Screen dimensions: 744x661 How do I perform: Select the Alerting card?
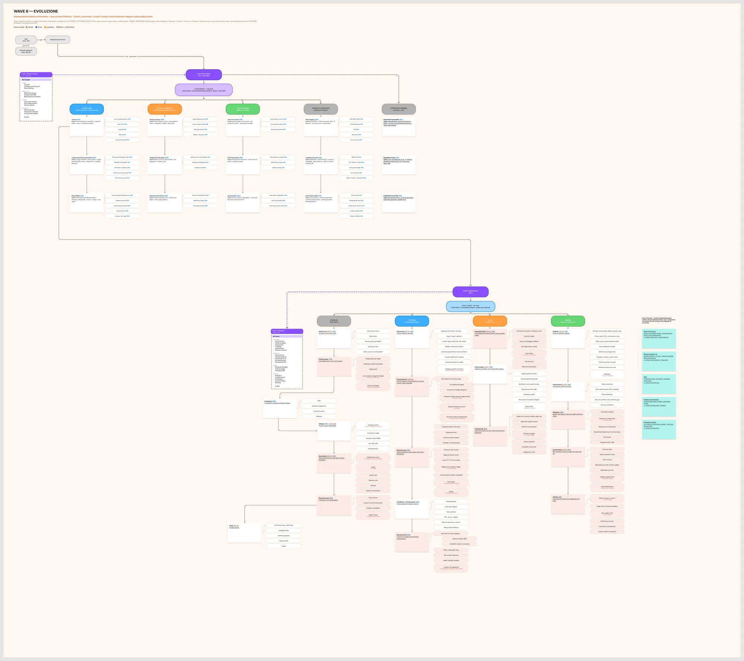point(568,505)
